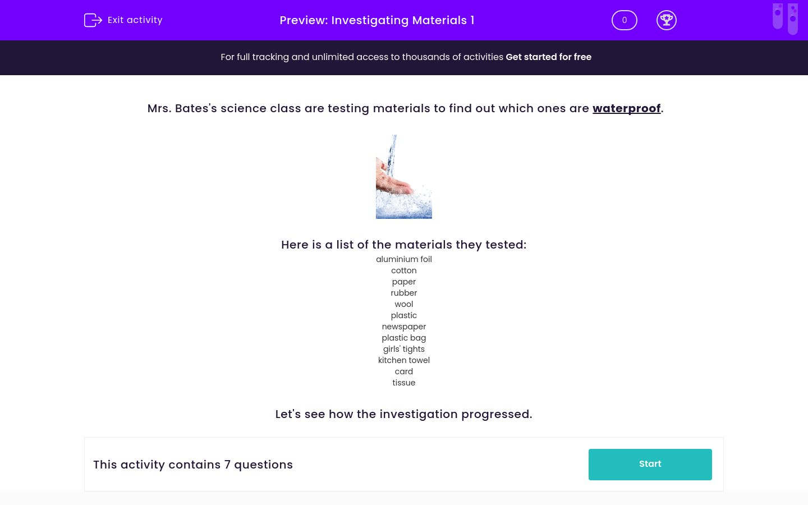Click aluminium foil in the materials list
This screenshot has width=808, height=505.
pos(403,259)
